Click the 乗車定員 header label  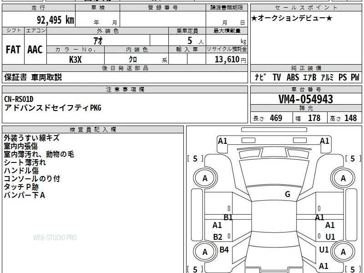tap(187, 31)
